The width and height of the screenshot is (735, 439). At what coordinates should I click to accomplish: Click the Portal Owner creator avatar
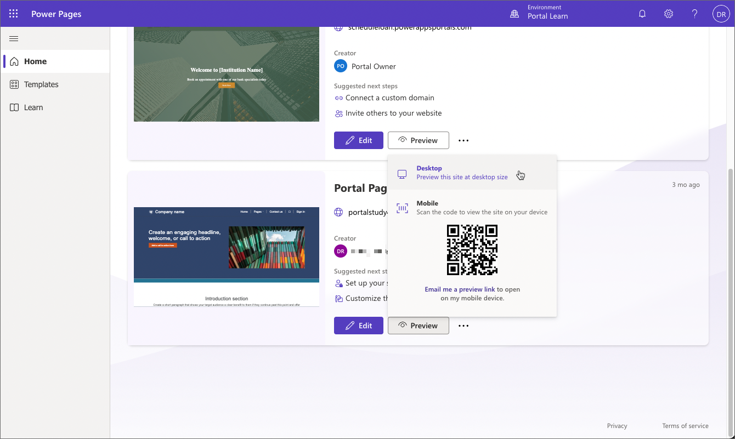click(x=340, y=66)
